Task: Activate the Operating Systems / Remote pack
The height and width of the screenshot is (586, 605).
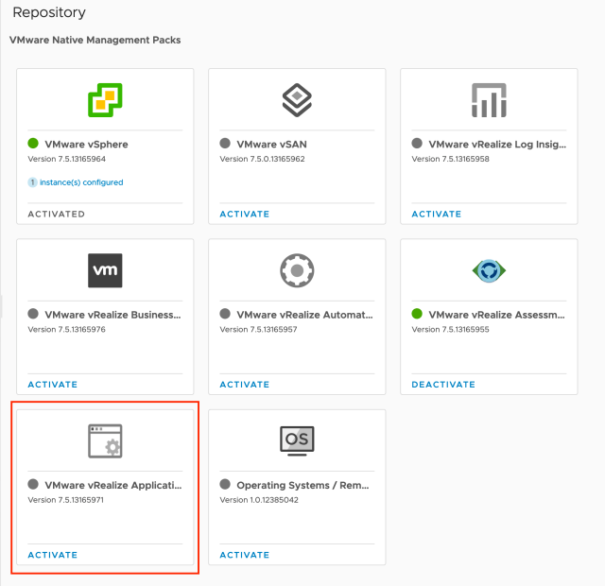Action: 245,555
